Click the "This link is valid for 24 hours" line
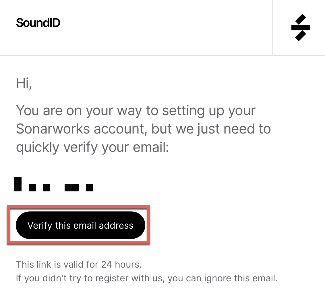This screenshot has width=325, height=306. click(x=79, y=264)
